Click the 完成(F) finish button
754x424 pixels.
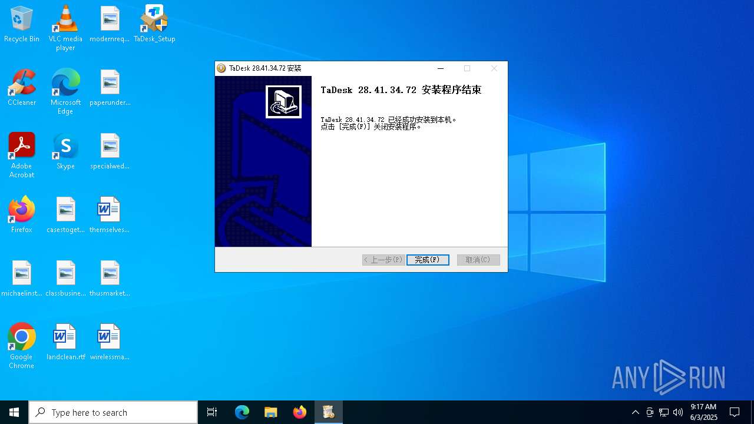pos(428,260)
